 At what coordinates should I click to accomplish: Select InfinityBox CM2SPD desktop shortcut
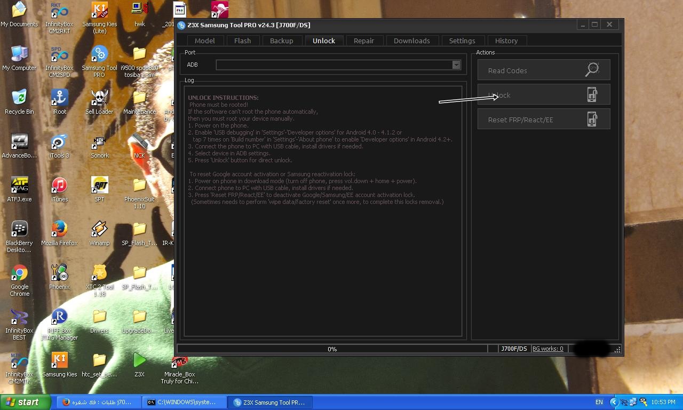[x=59, y=62]
